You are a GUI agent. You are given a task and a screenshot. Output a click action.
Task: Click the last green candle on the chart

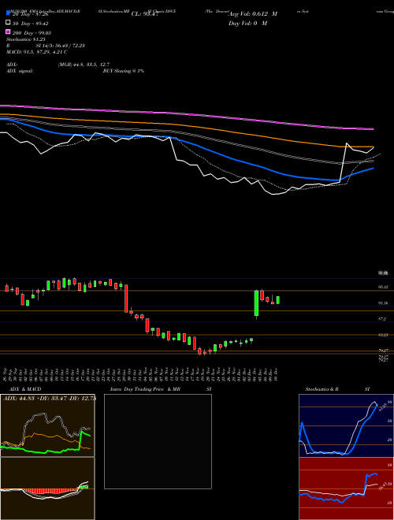[x=277, y=300]
